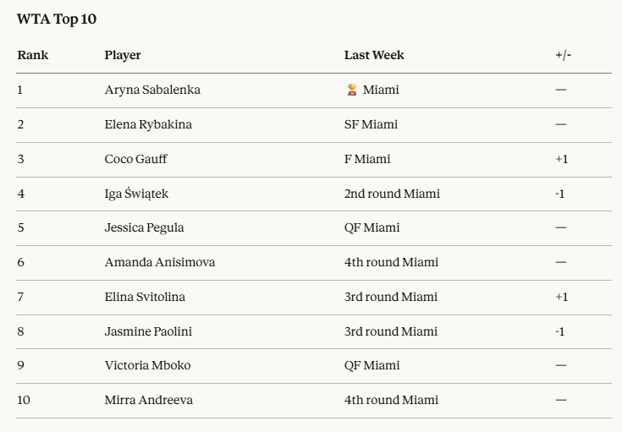
Task: Open Coco Gauff's player entry
Action: 135,159
